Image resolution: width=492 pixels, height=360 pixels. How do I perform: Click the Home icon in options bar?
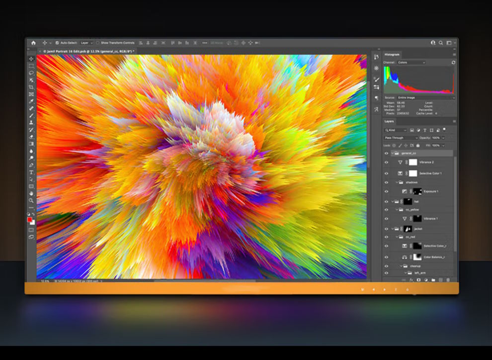pos(33,43)
